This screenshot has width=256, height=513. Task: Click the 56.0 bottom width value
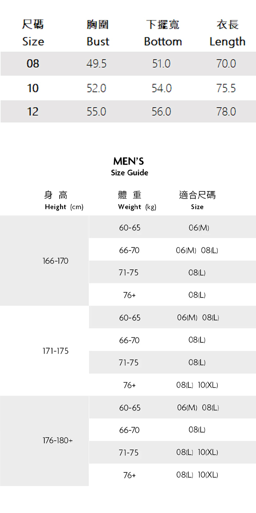tap(161, 112)
